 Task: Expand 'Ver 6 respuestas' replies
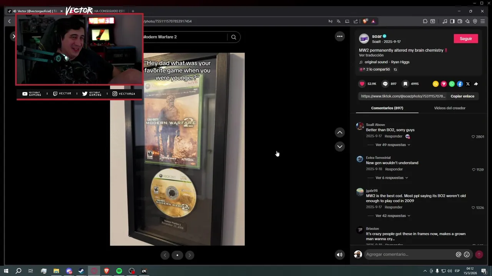click(392, 178)
